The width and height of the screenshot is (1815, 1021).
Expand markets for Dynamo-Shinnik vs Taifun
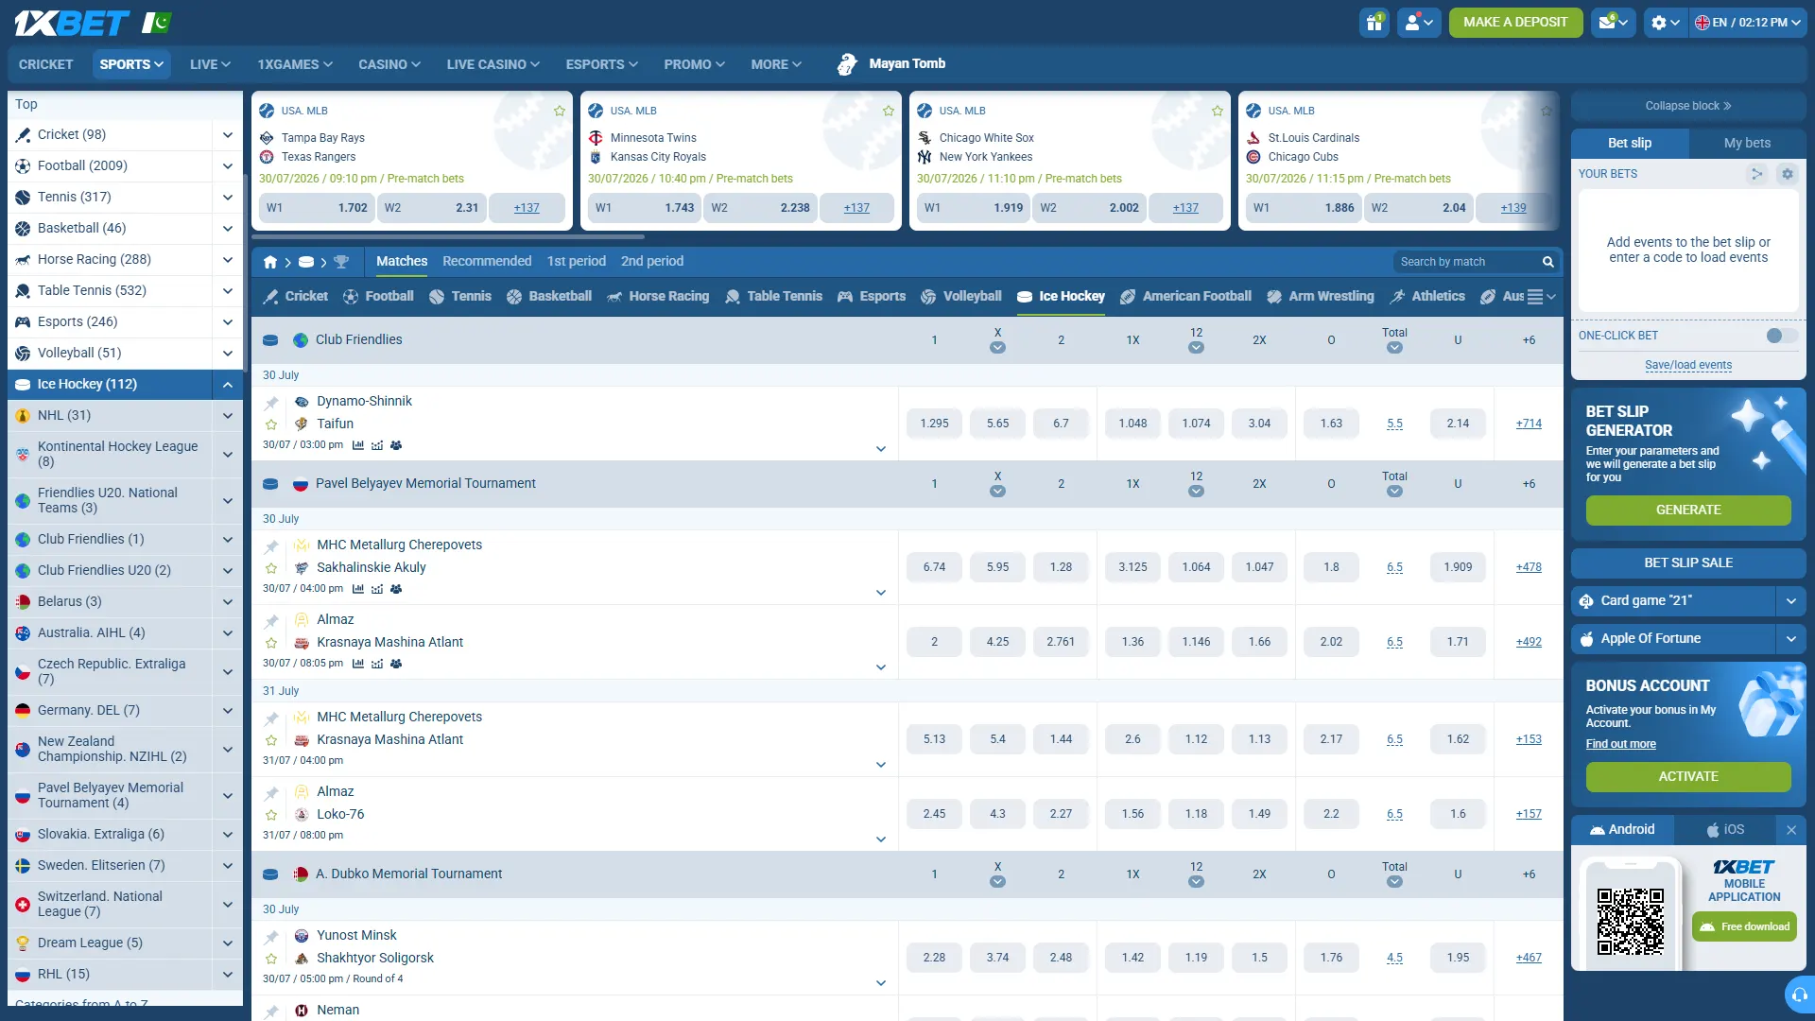click(x=881, y=449)
